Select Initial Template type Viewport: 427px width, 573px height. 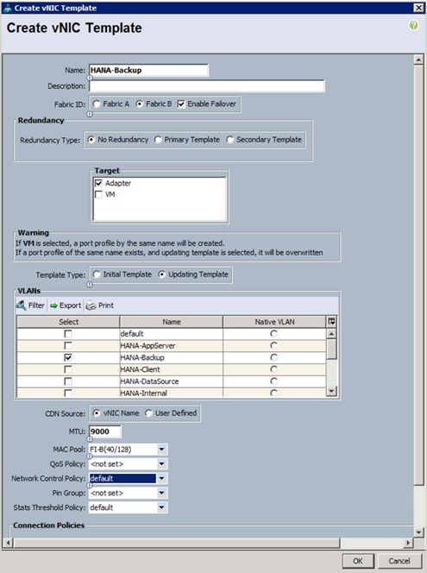97,274
